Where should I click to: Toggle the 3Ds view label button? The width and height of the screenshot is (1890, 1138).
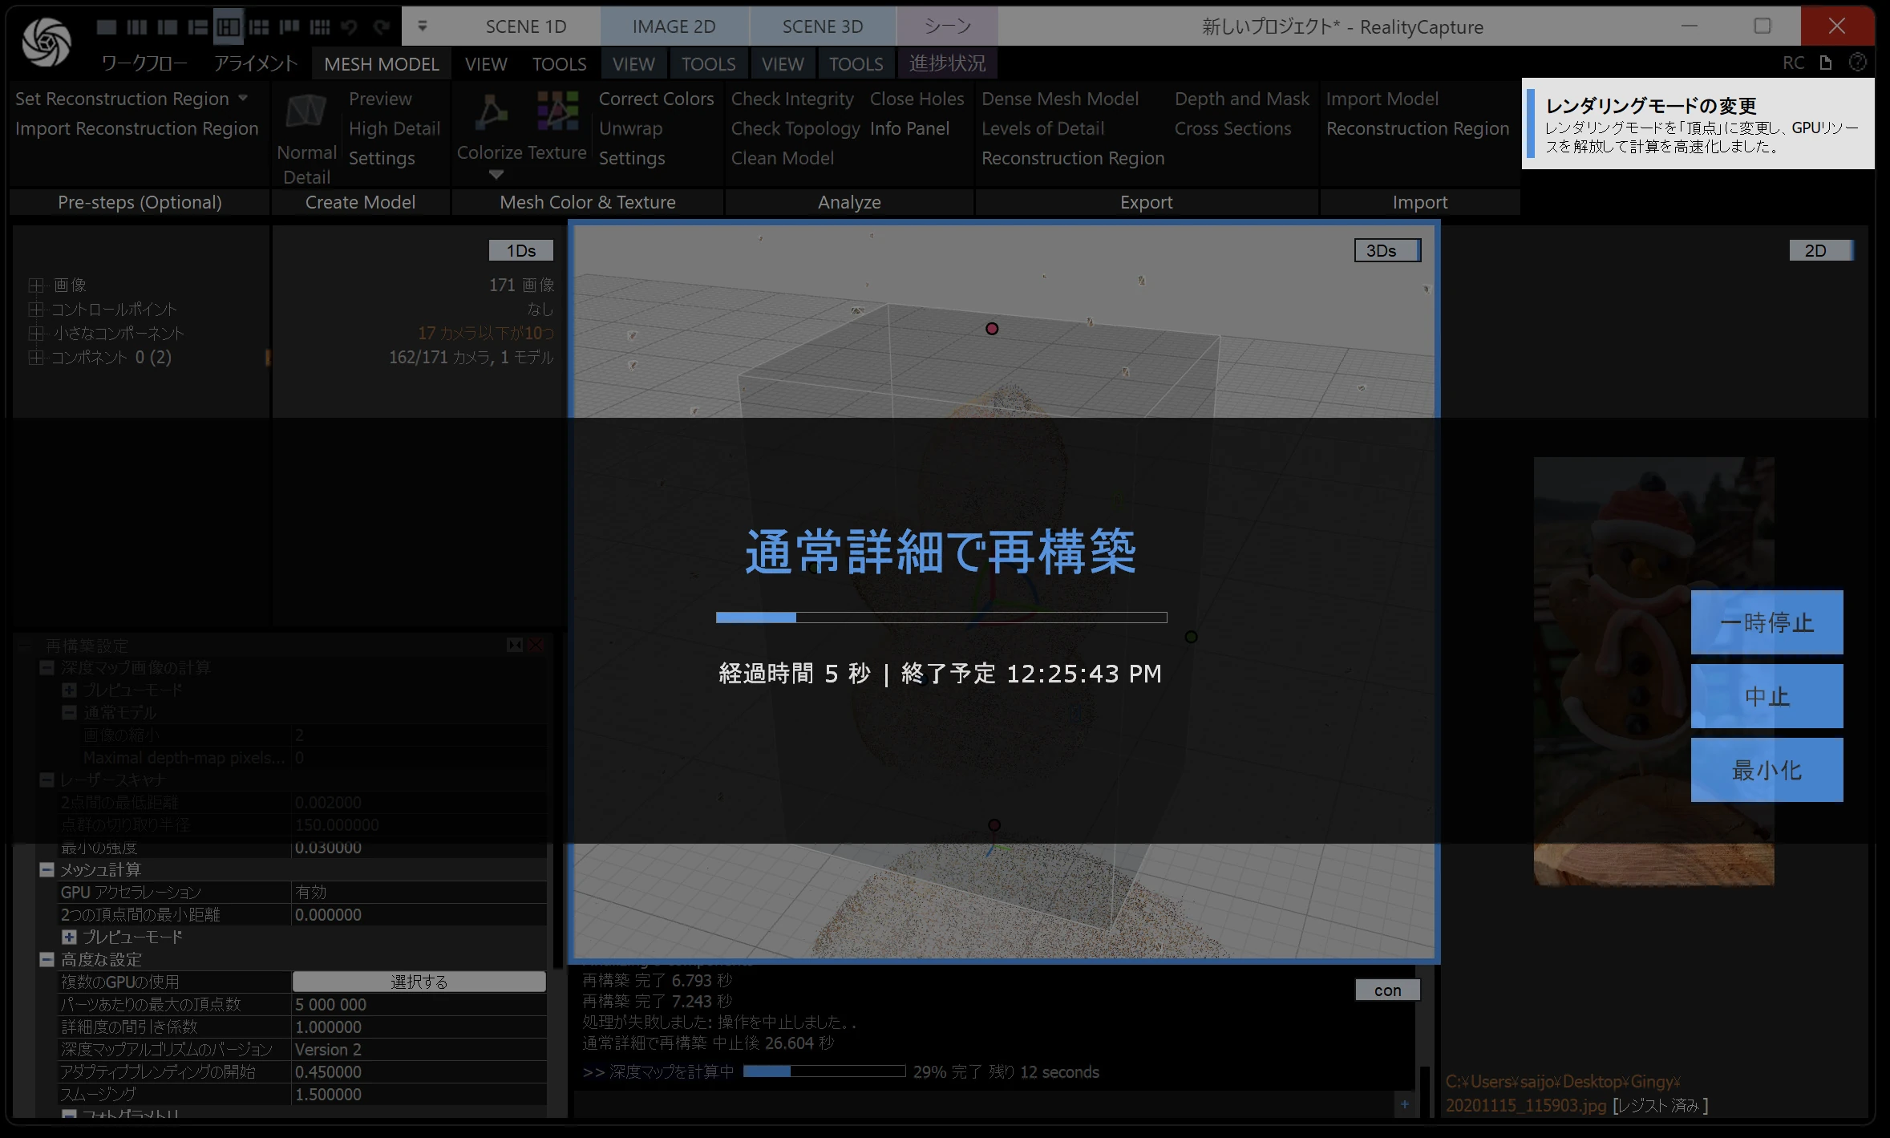click(x=1386, y=251)
